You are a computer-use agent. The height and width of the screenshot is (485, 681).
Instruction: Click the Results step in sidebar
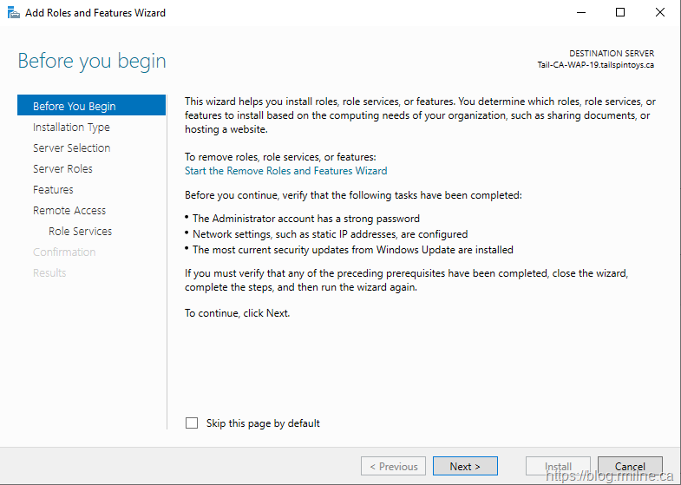pyautogui.click(x=49, y=273)
